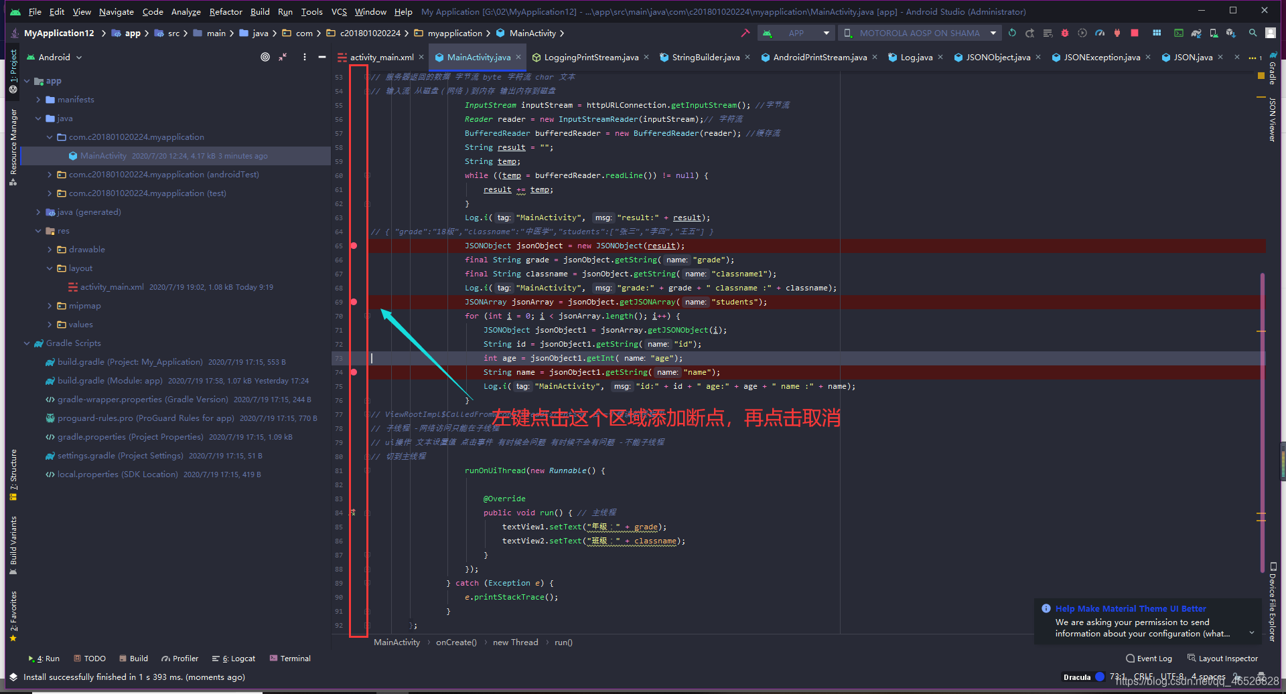
Task: Toggle the Z: Structure tool window
Action: [13, 474]
